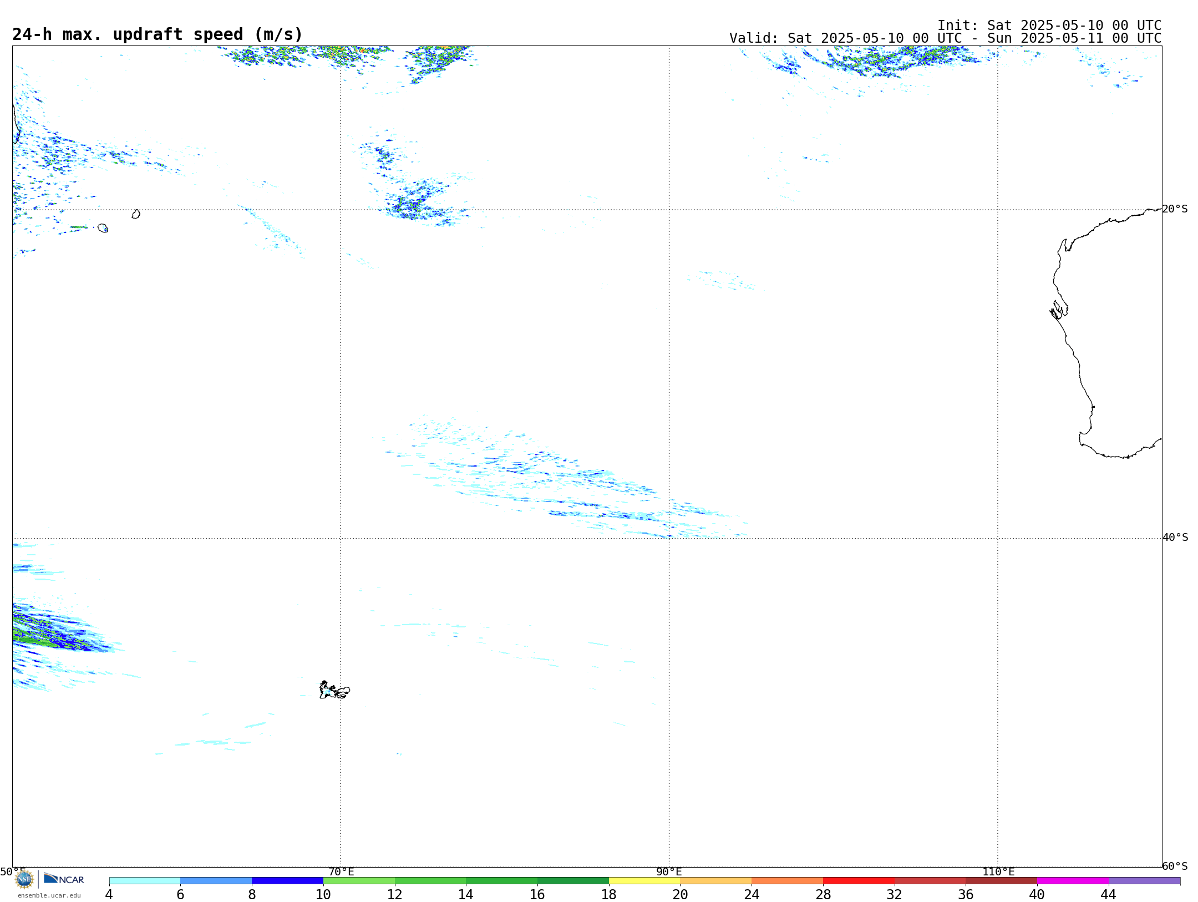
Task: Click the Valid time range text
Action: pyautogui.click(x=945, y=38)
